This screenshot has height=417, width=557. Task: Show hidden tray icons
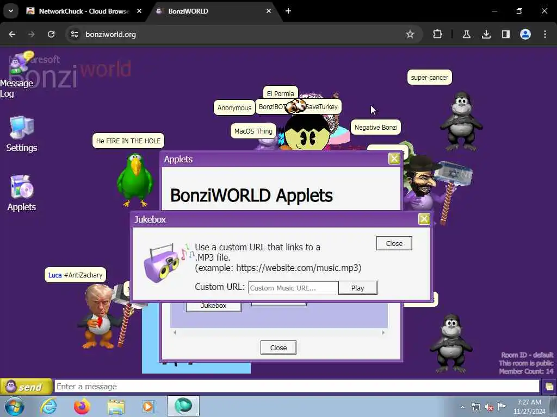pyautogui.click(x=462, y=407)
